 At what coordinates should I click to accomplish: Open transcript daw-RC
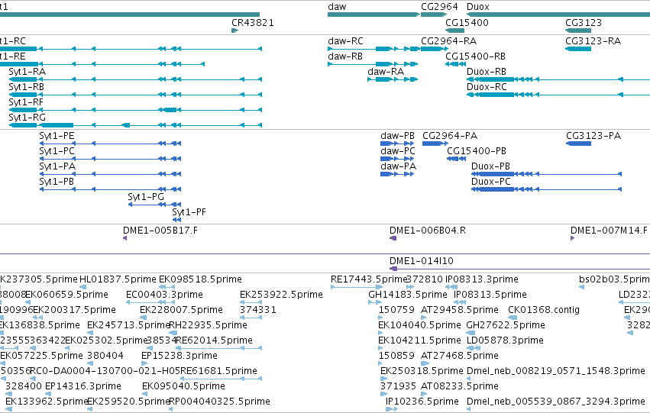345,41
